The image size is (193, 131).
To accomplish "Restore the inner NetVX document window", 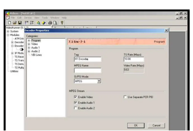I will tap(181, 18).
